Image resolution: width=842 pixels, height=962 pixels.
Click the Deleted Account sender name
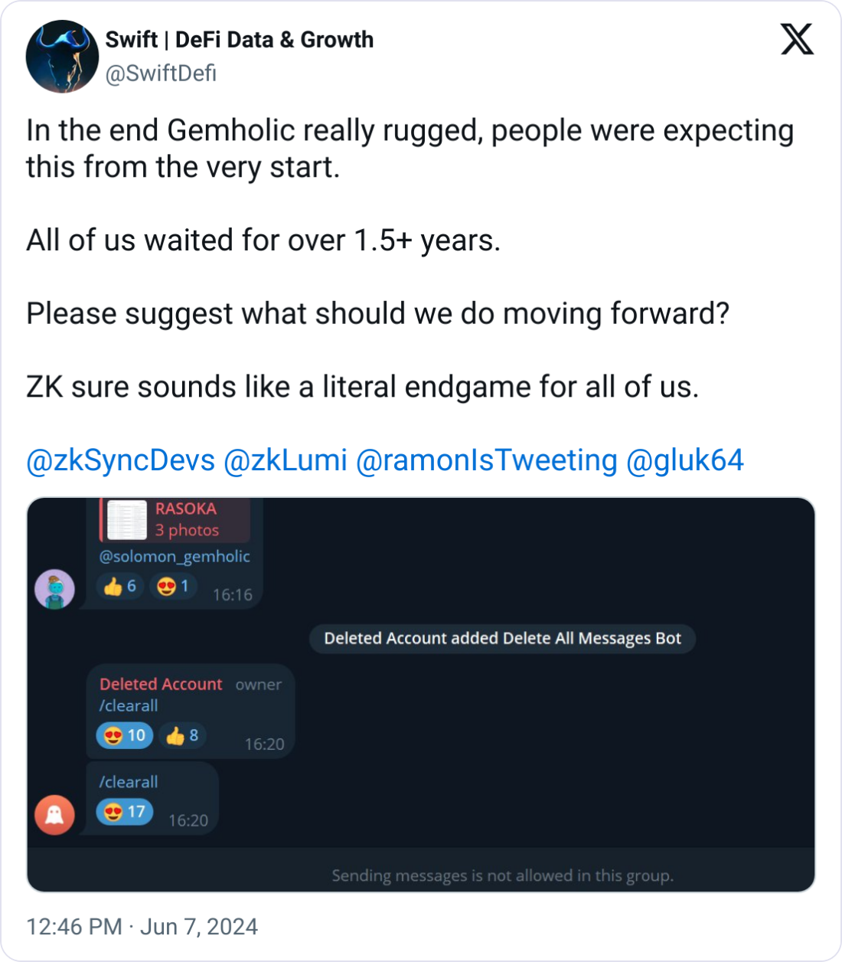pos(161,685)
